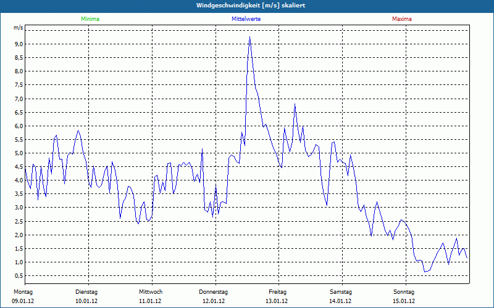The height and width of the screenshot is (308, 494).
Task: Click the 6,5 y-axis value
Action: (x=19, y=112)
